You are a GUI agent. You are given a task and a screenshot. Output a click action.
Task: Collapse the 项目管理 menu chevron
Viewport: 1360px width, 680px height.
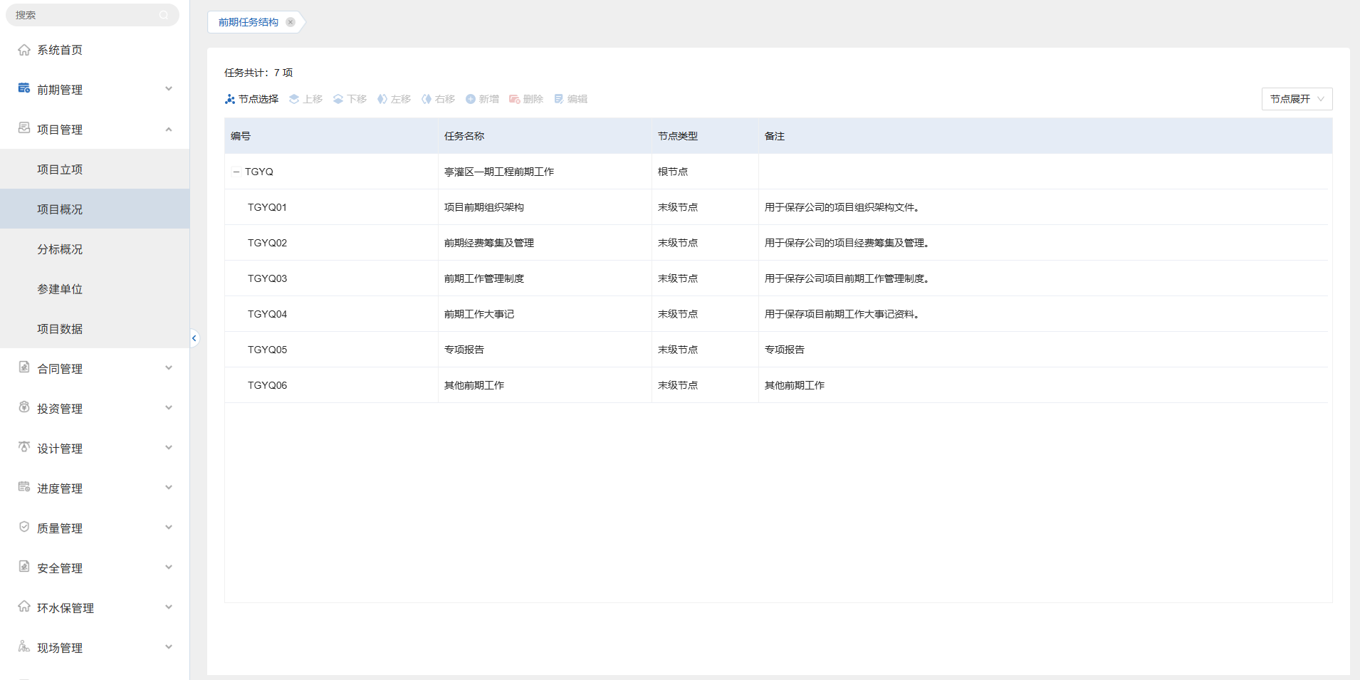169,129
